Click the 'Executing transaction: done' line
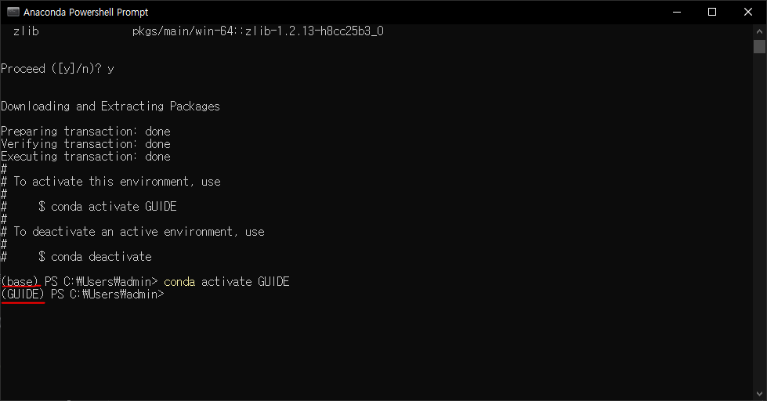 coord(85,157)
